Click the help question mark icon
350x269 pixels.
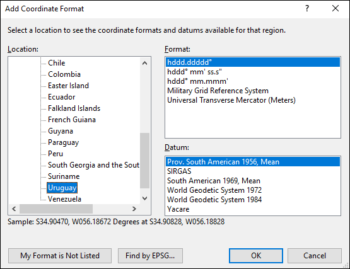point(307,8)
